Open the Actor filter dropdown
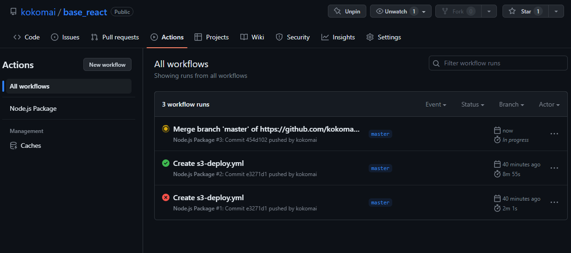The image size is (571, 253). pyautogui.click(x=550, y=105)
